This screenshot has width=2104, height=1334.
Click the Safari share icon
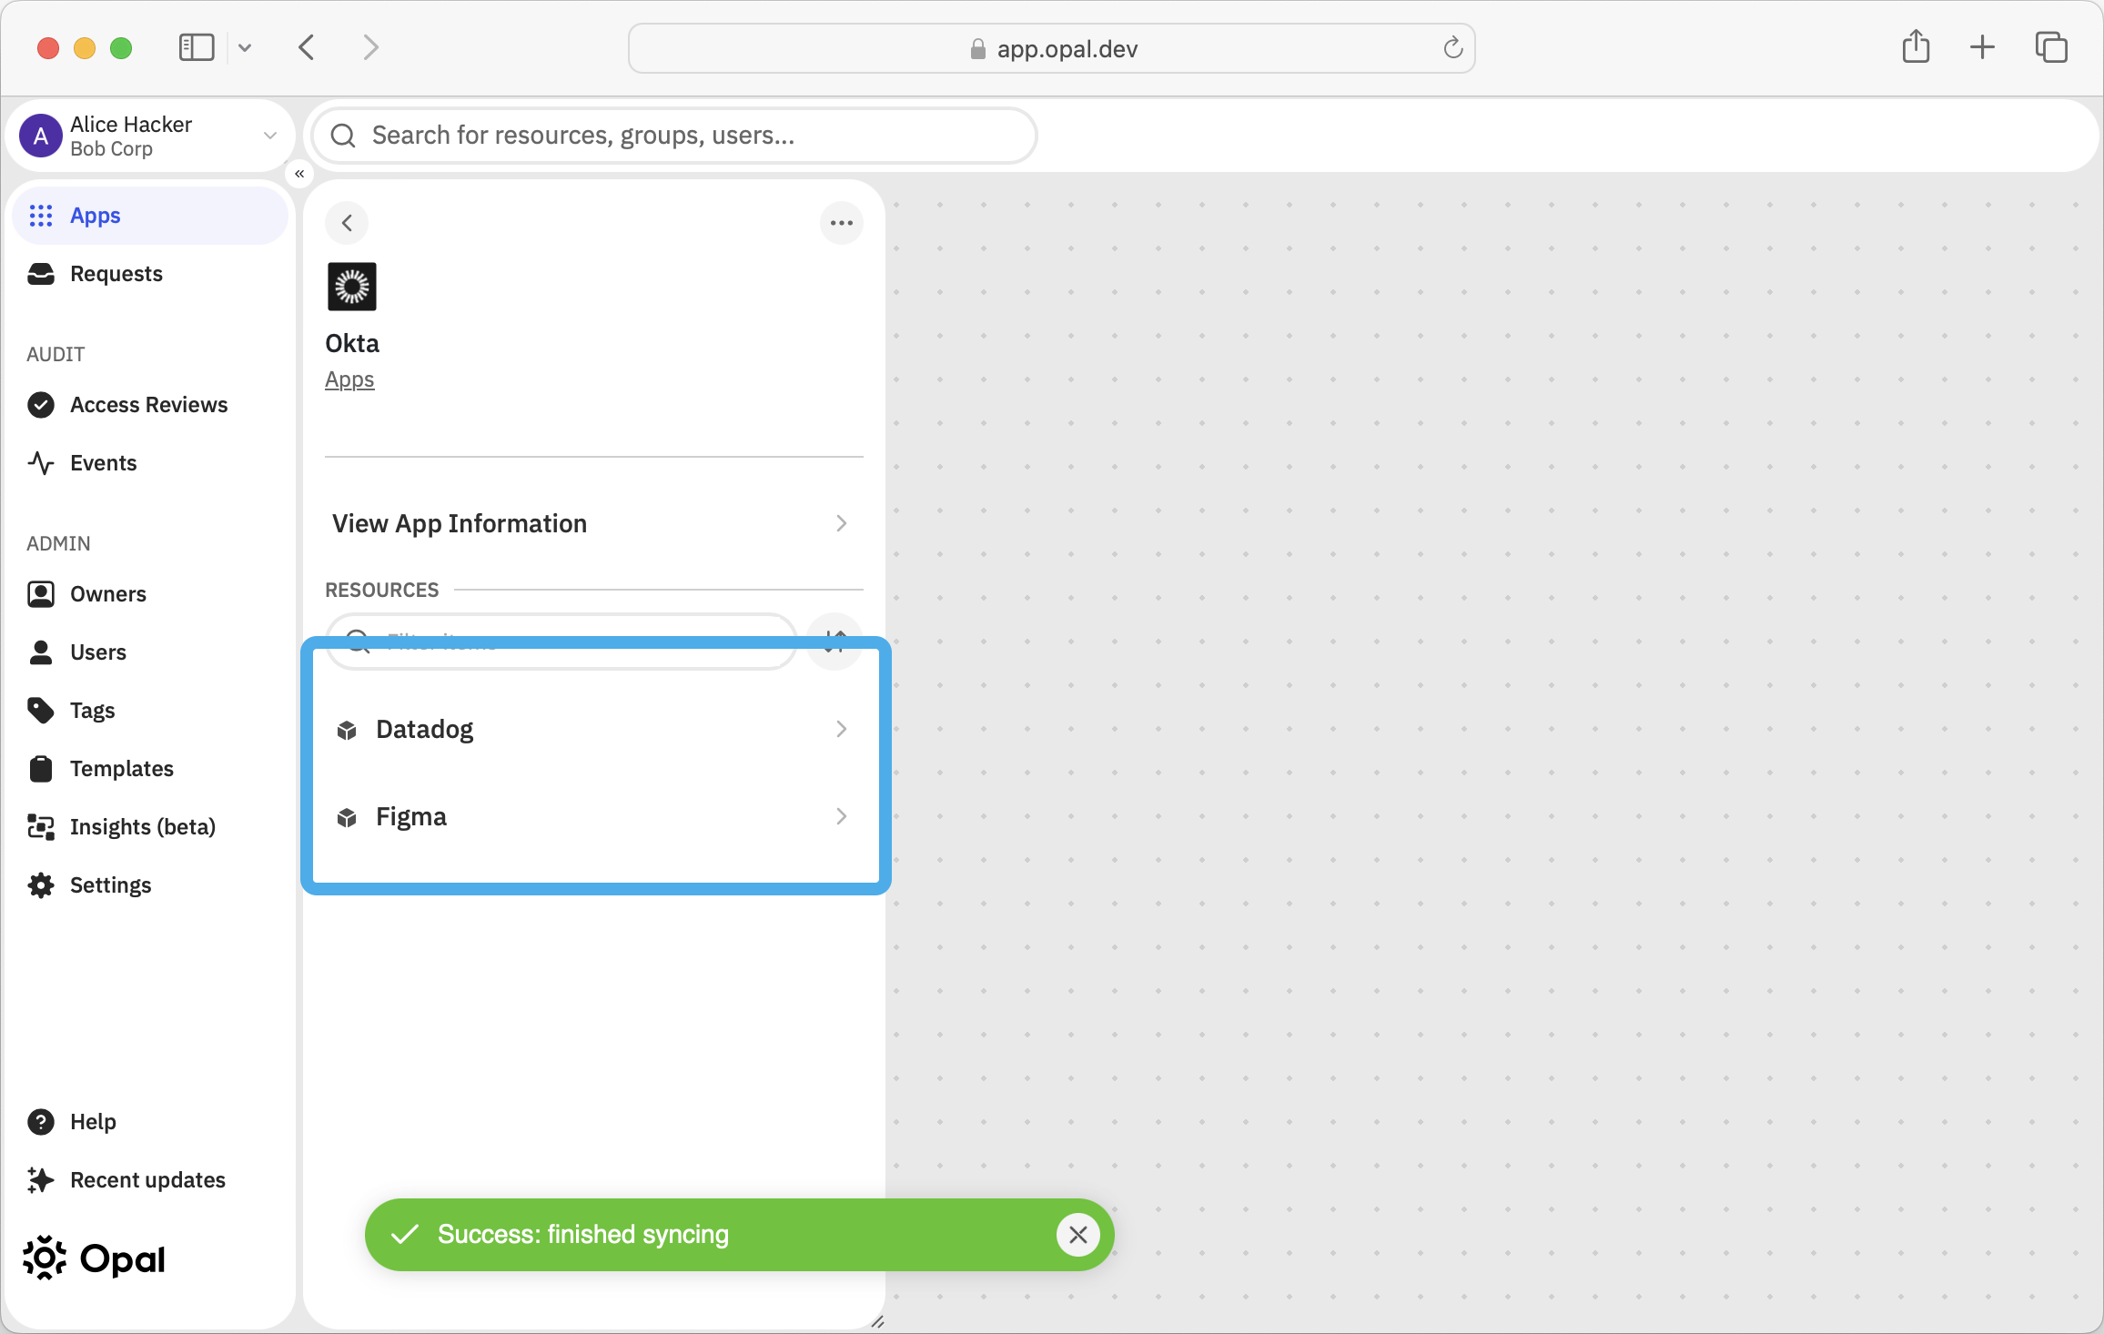pyautogui.click(x=1916, y=46)
